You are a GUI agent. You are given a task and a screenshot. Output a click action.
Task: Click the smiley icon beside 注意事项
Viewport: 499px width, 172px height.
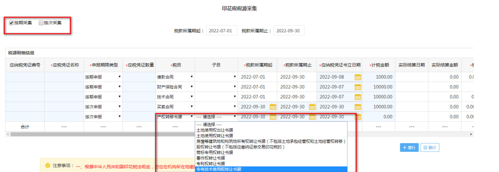(48, 165)
